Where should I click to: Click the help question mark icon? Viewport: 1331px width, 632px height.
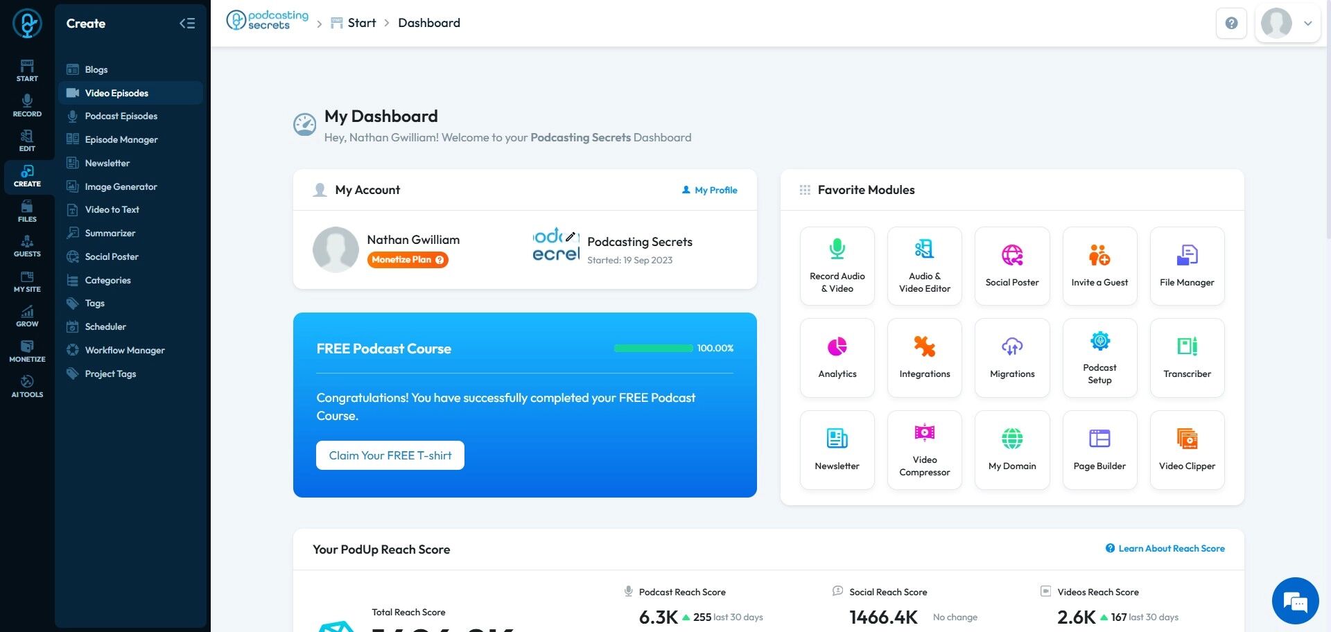coord(1231,23)
